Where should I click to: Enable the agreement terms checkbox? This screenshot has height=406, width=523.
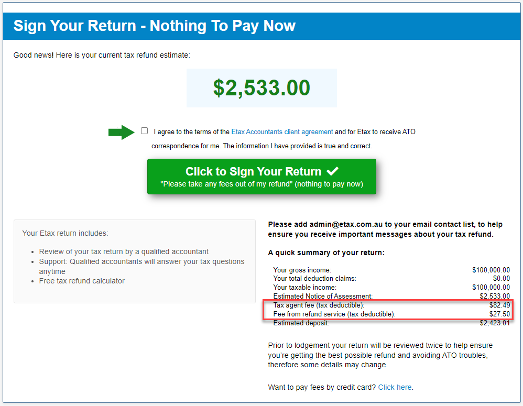pos(144,130)
